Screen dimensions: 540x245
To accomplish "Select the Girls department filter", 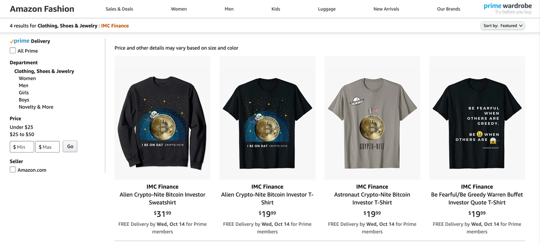I will (24, 93).
